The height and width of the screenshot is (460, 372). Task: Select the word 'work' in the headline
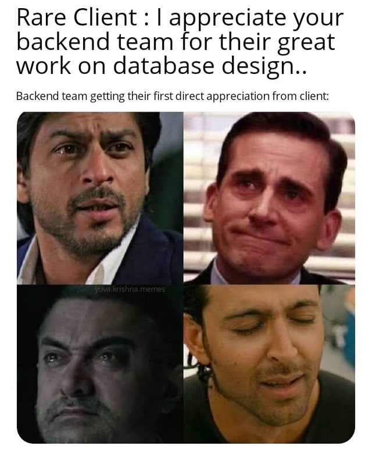tap(44, 66)
